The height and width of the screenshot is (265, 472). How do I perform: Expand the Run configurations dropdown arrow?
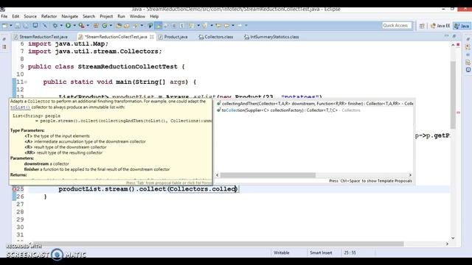74,26
